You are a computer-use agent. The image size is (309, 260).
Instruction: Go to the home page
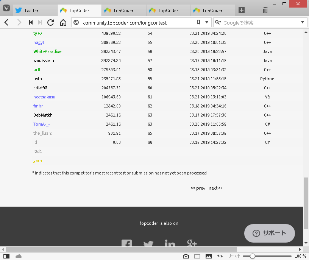(x=63, y=22)
